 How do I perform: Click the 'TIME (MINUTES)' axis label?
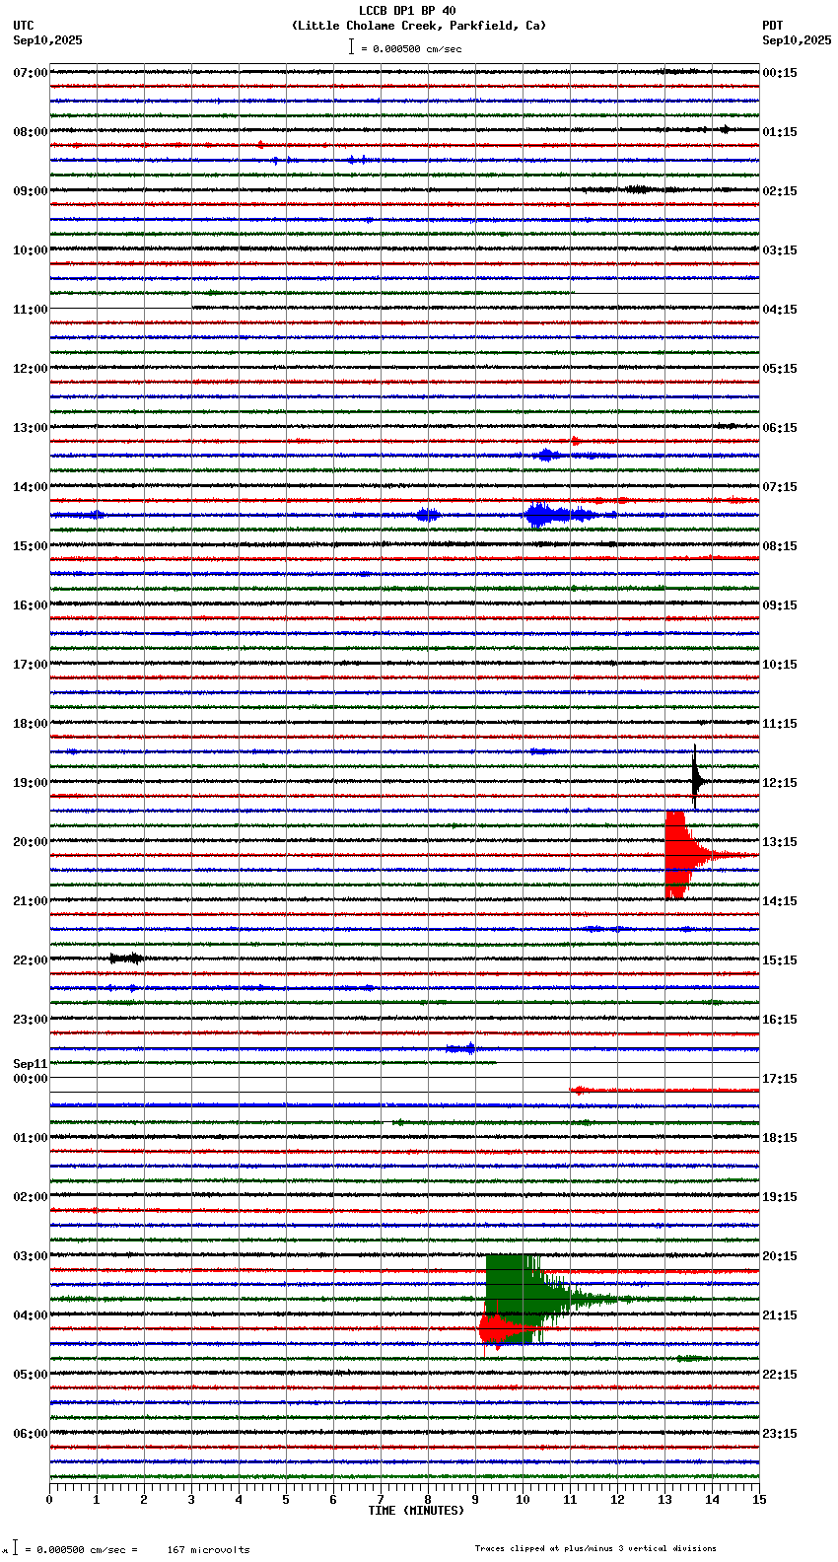click(416, 1511)
